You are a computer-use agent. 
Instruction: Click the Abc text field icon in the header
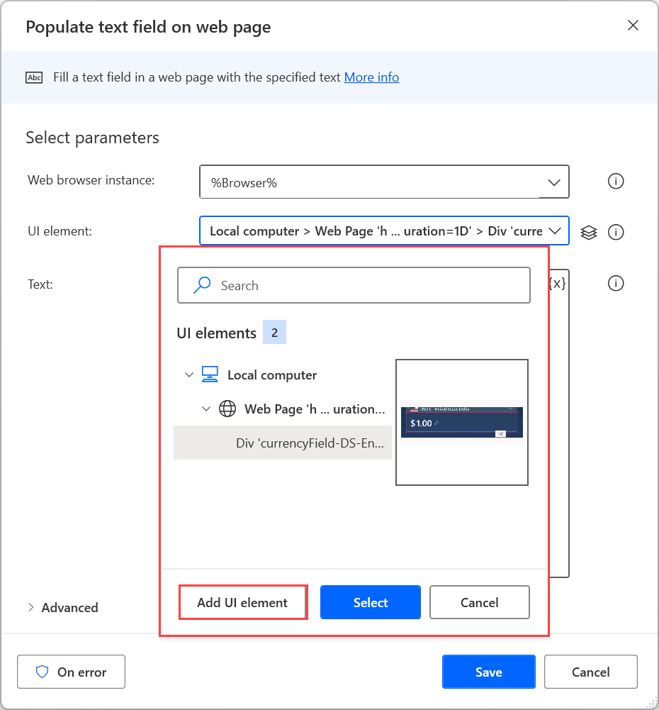34,77
